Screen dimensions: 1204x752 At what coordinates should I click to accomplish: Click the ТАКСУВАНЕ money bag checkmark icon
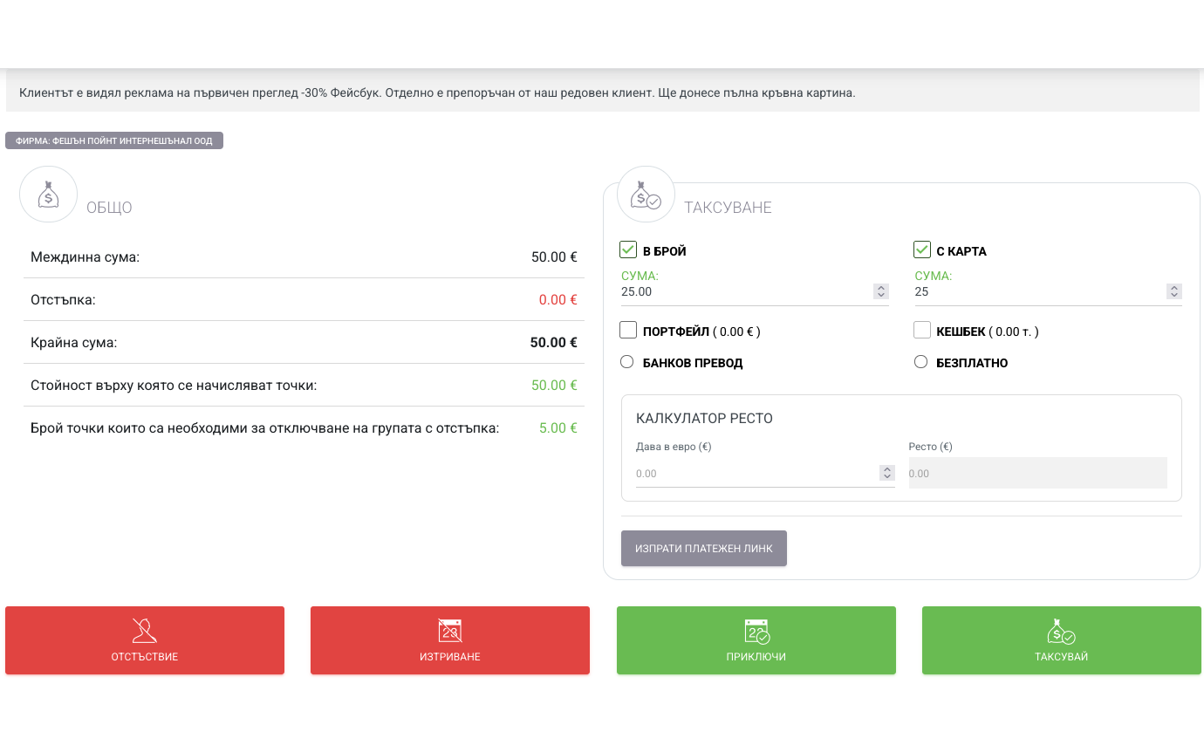click(x=646, y=195)
